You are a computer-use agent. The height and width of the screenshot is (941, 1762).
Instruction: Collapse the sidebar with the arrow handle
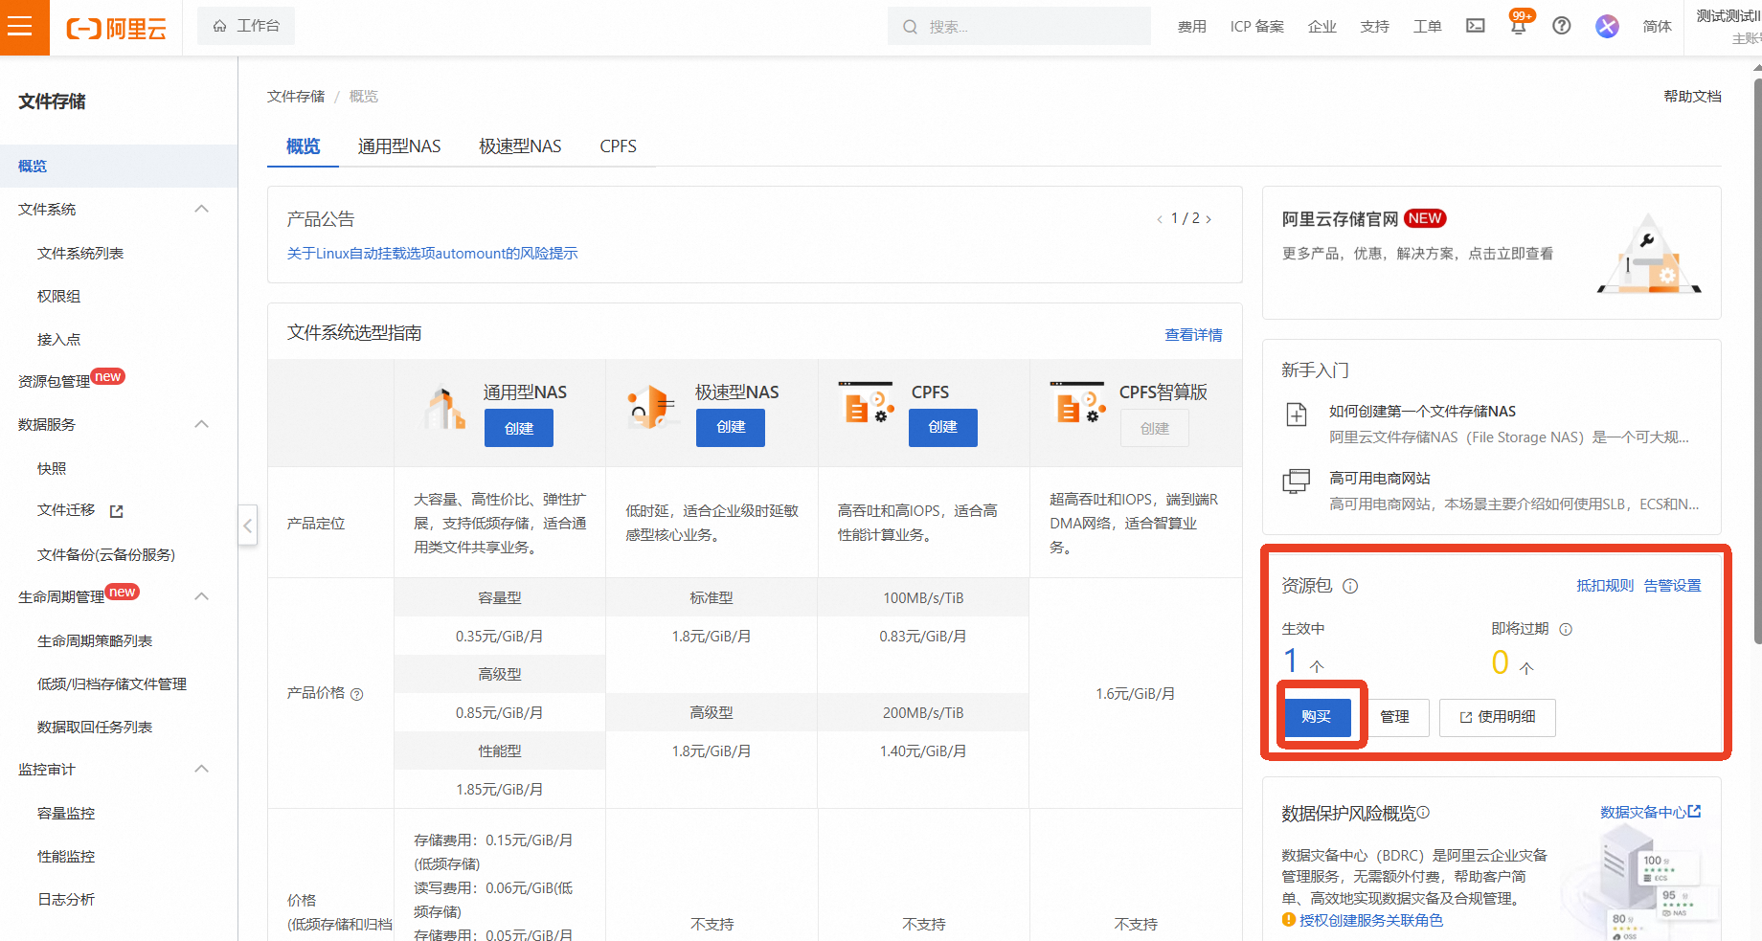(x=248, y=525)
